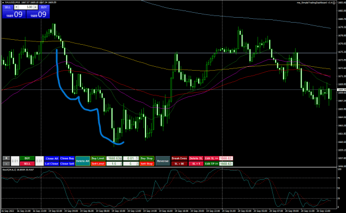This screenshot has height=213, width=346.
Task: Increase volume with the right arrow beside 5.00
Action: coord(35,7)
